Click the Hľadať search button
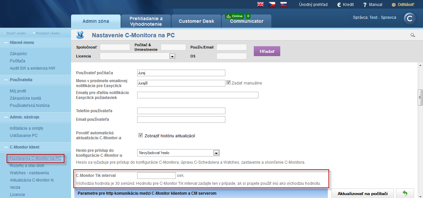The height and width of the screenshot is (198, 423). point(267,51)
